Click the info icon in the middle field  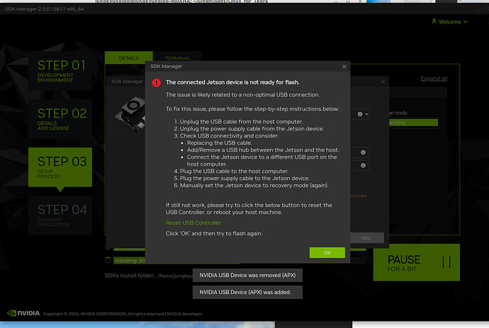(363, 152)
